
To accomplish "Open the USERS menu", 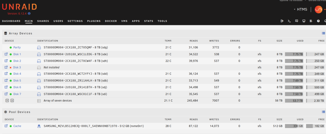I will point(58,21).
